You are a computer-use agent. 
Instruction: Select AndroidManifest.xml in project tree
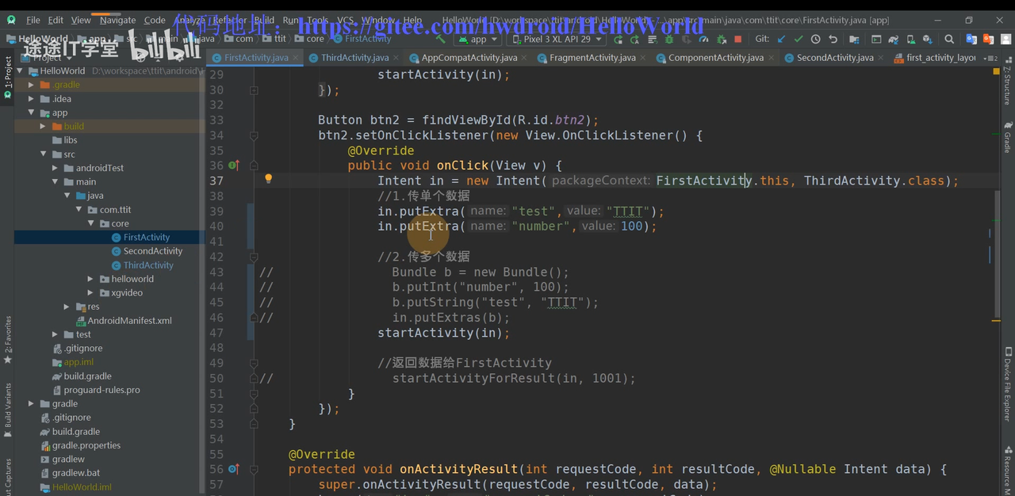(x=129, y=320)
